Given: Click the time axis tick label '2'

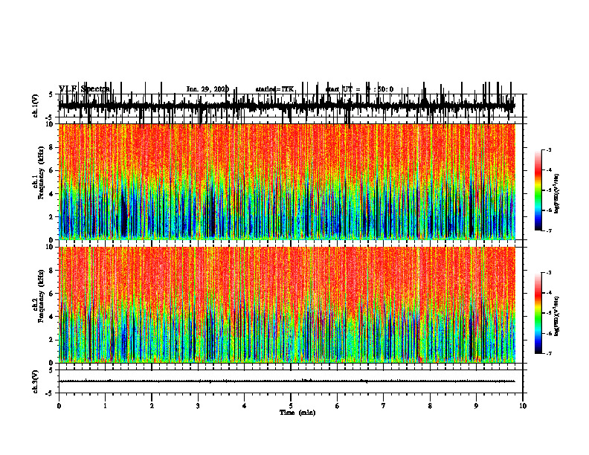Looking at the screenshot, I should [152, 406].
